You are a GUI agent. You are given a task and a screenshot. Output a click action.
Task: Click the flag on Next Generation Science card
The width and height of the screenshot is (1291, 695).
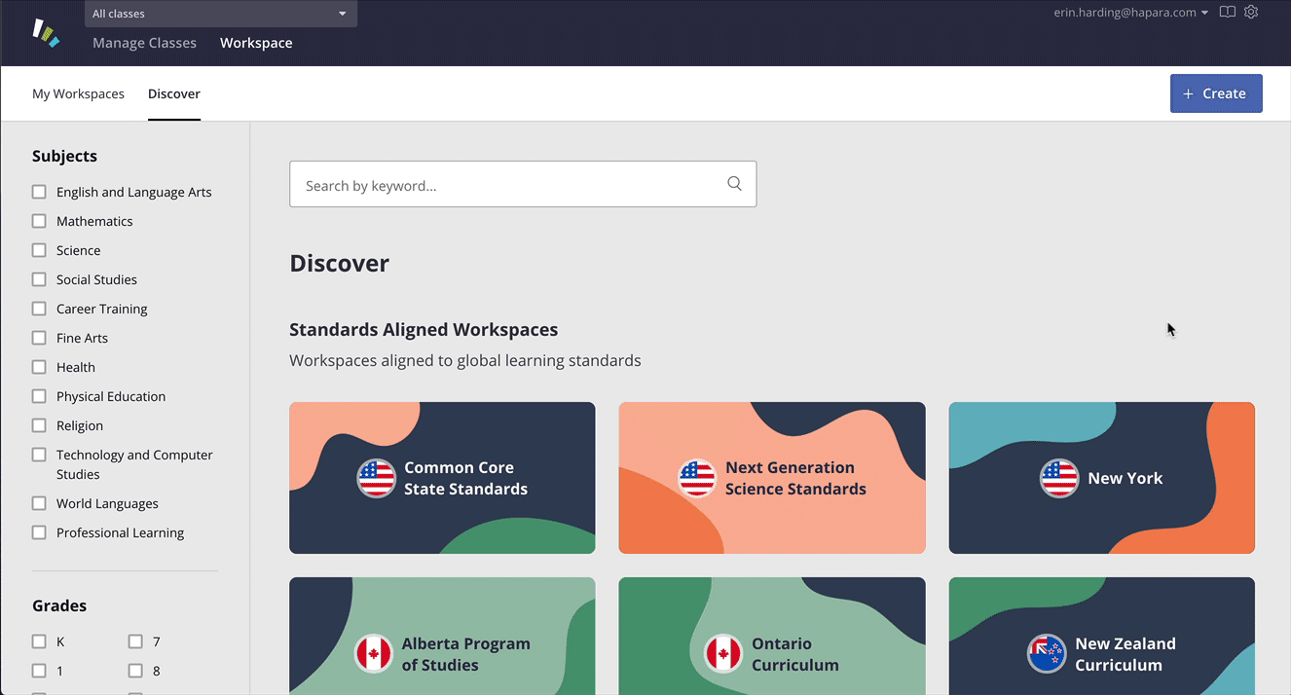(697, 478)
